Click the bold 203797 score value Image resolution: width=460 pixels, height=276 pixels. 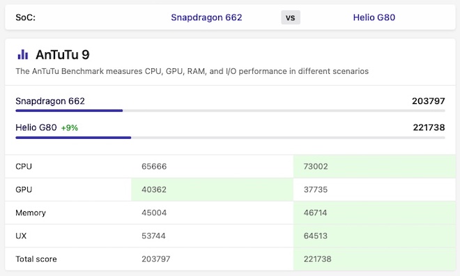[x=429, y=101]
